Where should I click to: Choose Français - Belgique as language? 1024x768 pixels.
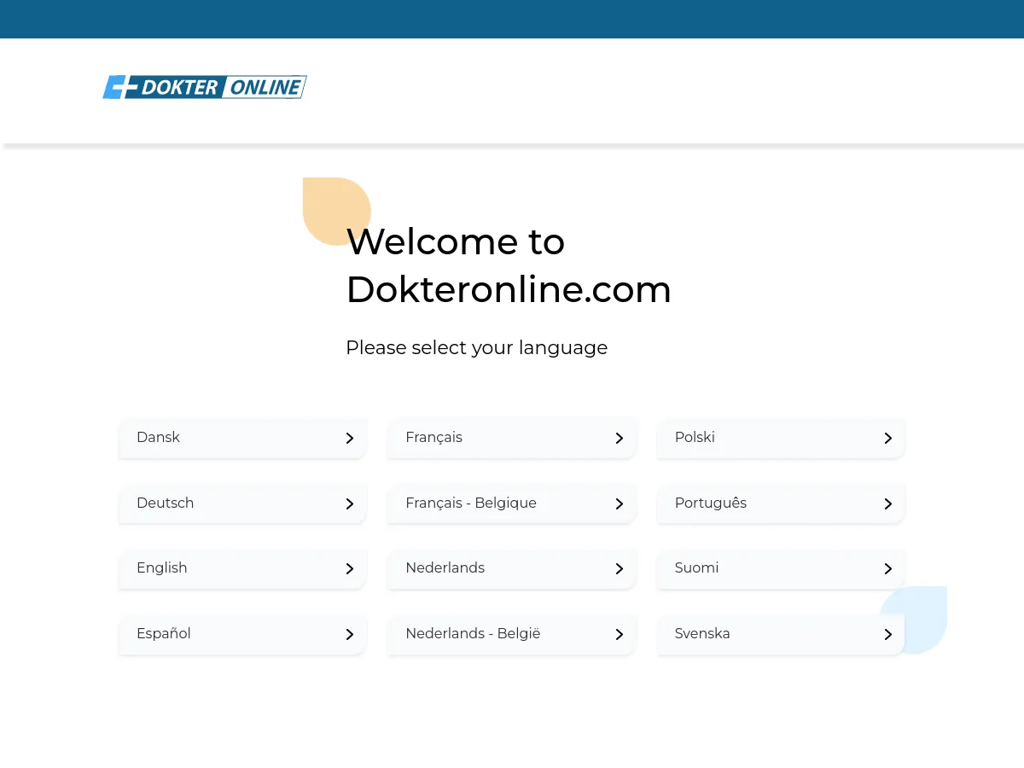coord(511,503)
